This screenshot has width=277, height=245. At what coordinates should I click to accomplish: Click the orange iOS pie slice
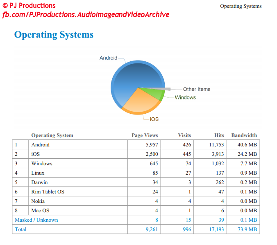(x=138, y=102)
